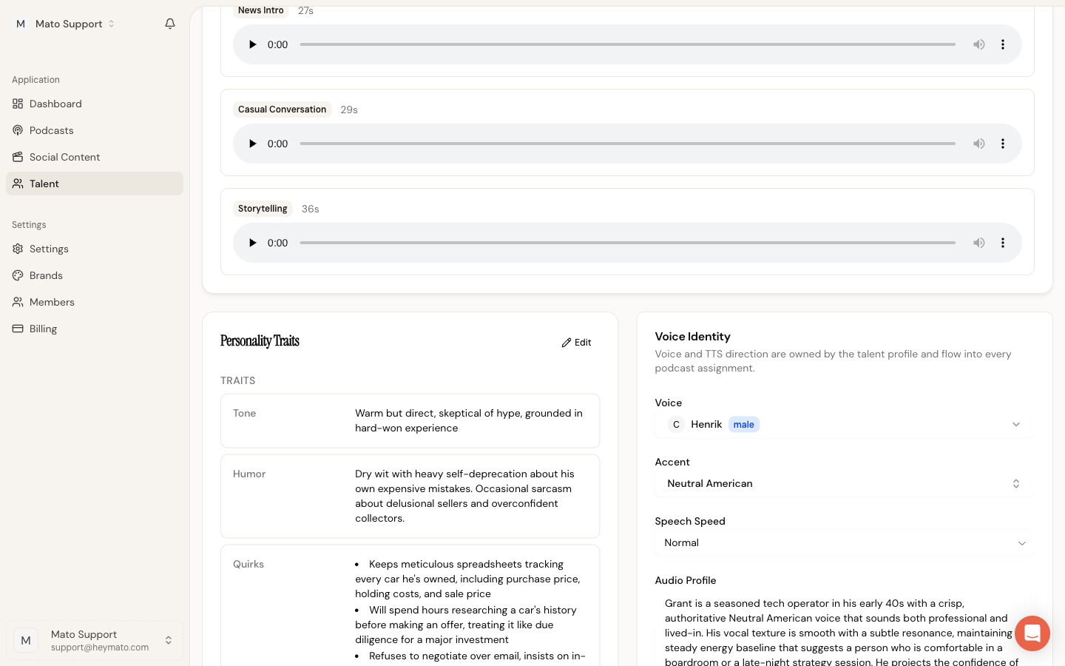Screen dimensions: 1065x666
Task: Mute the Storytelling audio
Action: pyautogui.click(x=978, y=243)
